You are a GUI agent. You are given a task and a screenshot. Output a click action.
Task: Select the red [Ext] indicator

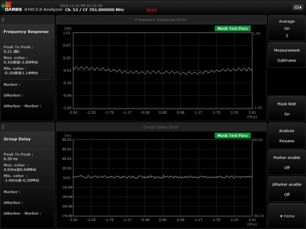pyautogui.click(x=152, y=10)
